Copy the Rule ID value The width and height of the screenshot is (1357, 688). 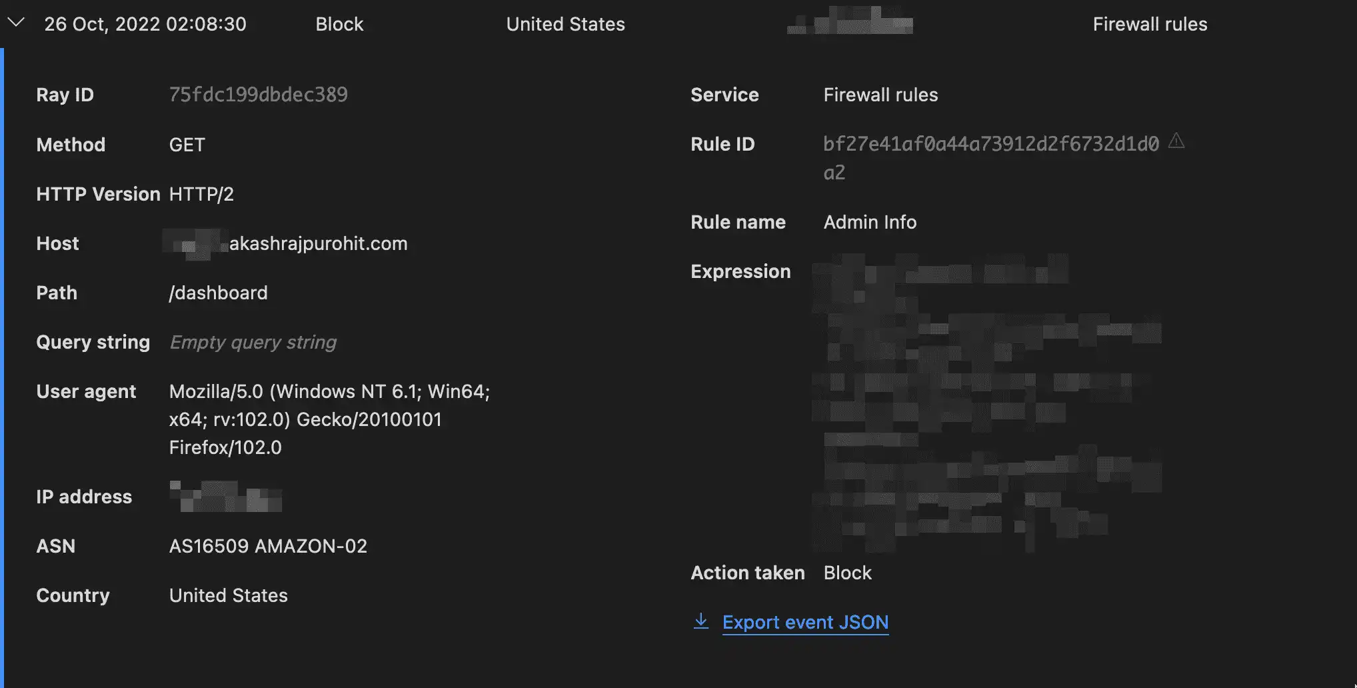click(x=991, y=144)
